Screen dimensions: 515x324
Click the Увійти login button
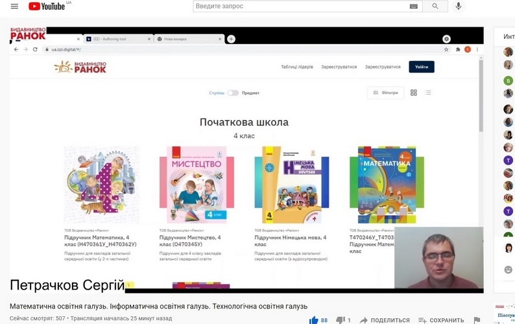[x=422, y=67]
